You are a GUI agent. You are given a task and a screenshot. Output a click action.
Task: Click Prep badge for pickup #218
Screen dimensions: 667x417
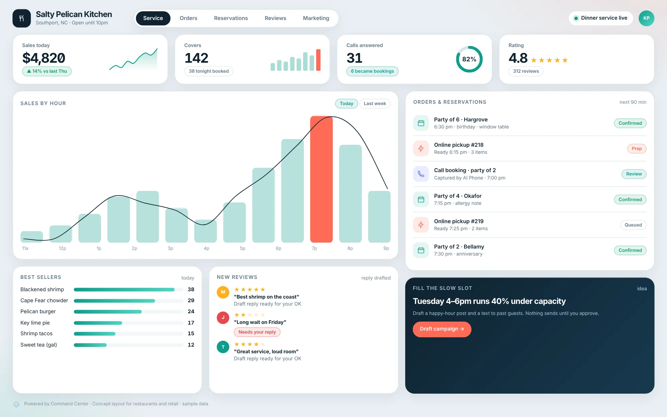pyautogui.click(x=637, y=149)
